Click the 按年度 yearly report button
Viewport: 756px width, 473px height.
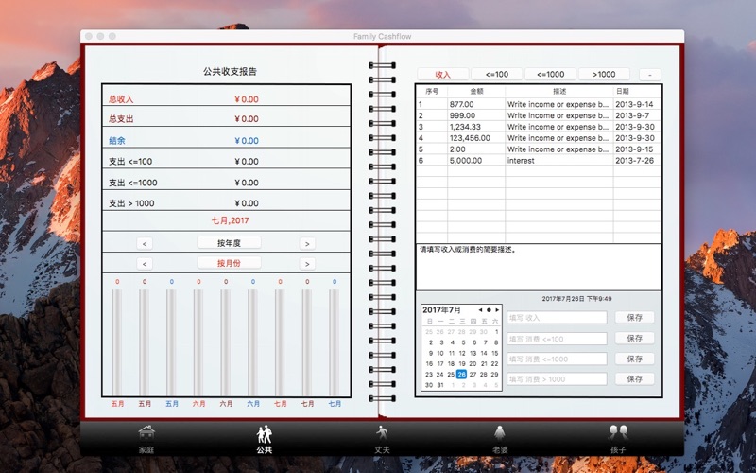pos(229,243)
